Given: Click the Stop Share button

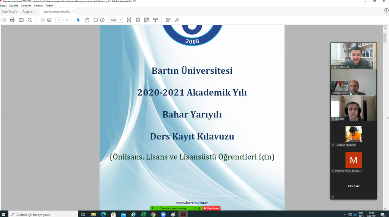Looking at the screenshot, I should point(212,208).
